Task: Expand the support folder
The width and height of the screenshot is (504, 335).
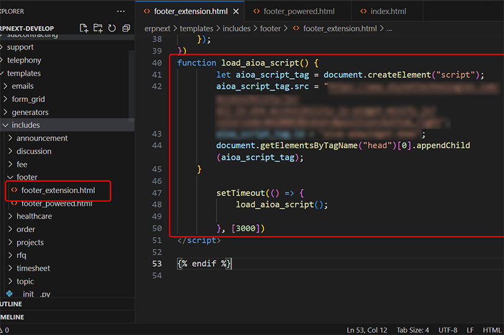Action: [20, 47]
